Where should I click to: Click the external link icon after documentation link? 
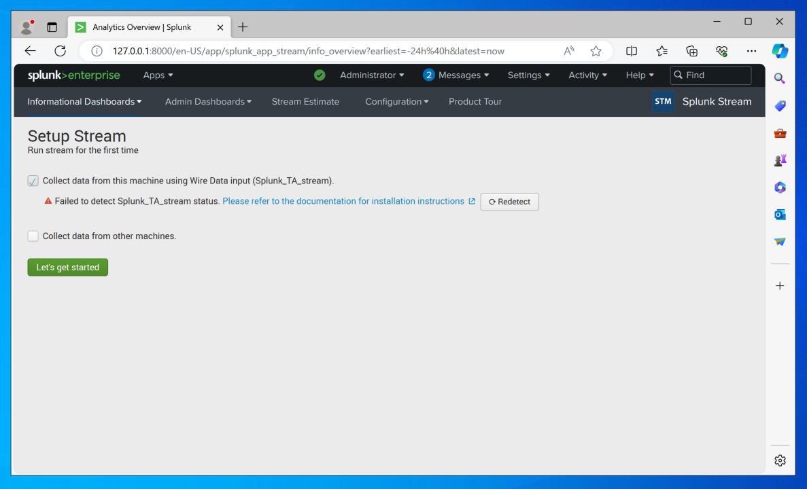point(471,201)
